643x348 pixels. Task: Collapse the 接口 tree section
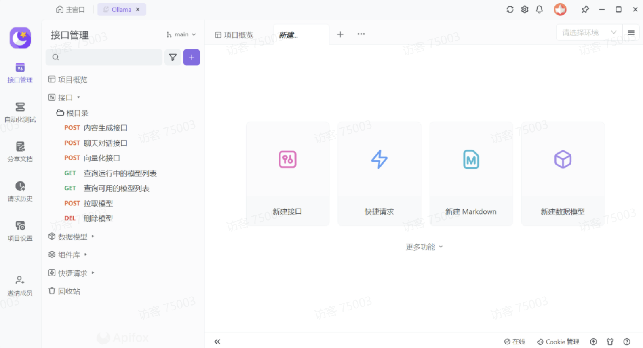coord(78,97)
